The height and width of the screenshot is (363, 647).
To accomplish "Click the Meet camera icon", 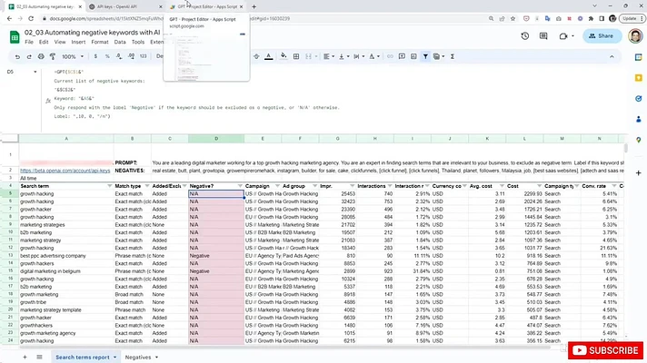I will click(x=563, y=36).
